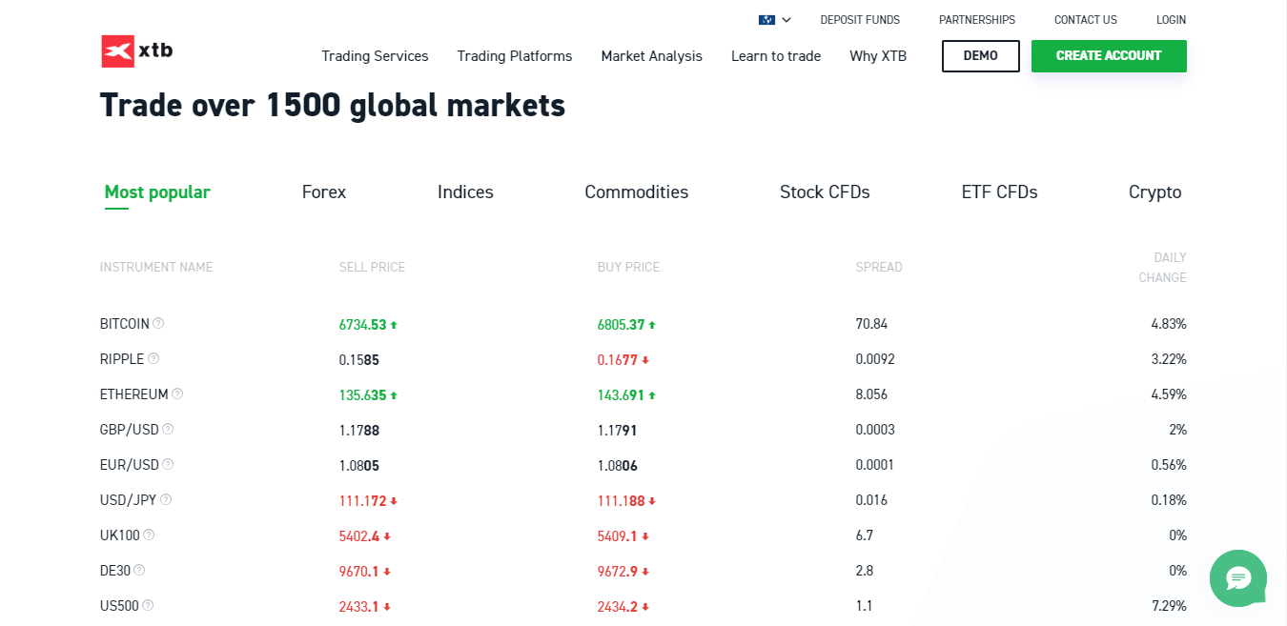The width and height of the screenshot is (1287, 626).
Task: Open the DEPOSIT FUNDS link
Action: 860,20
